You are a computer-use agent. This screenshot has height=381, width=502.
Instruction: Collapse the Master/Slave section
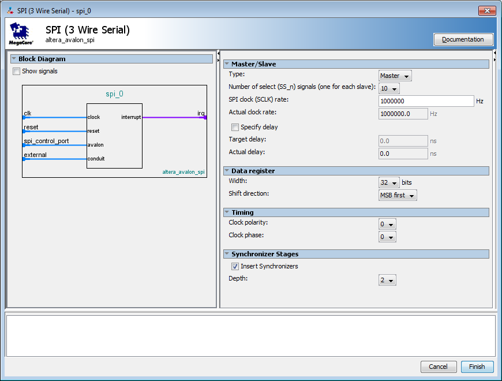tap(227, 63)
